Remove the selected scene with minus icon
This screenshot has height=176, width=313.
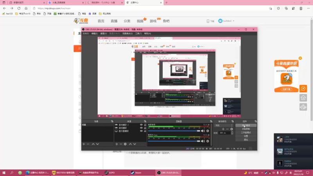click(x=88, y=144)
